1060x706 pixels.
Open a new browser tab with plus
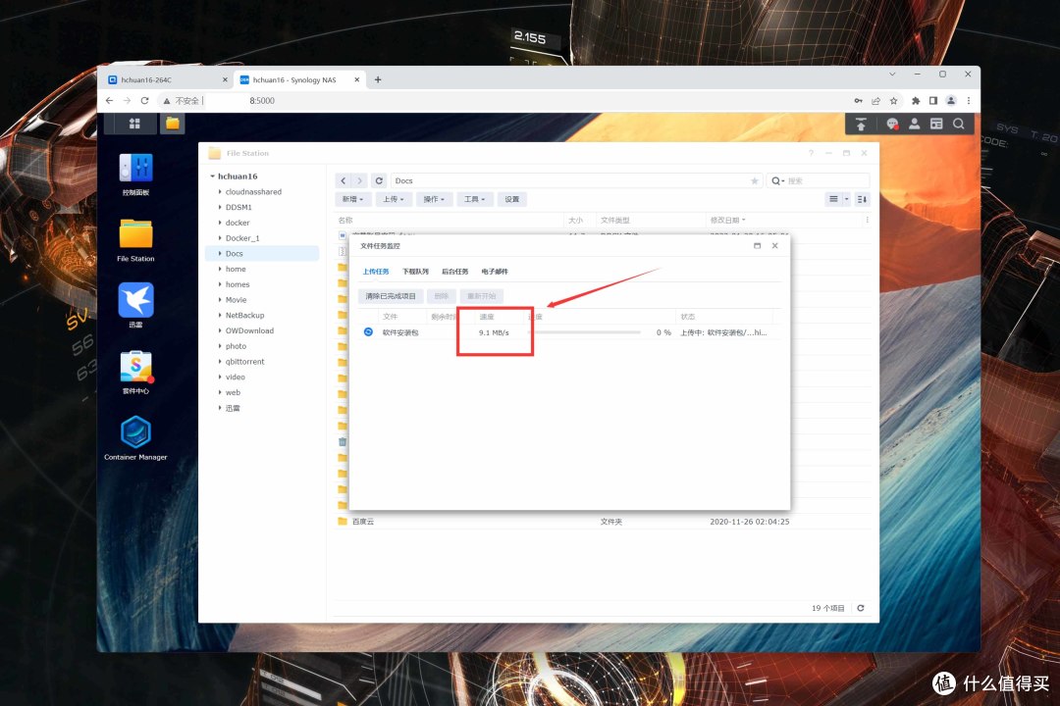[378, 79]
